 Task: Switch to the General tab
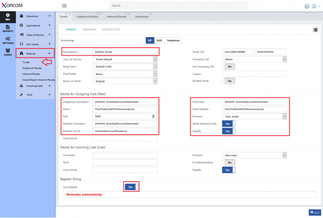tap(71, 29)
